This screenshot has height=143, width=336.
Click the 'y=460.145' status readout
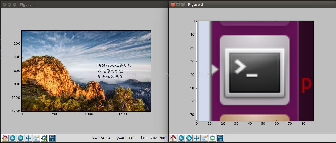(126, 138)
